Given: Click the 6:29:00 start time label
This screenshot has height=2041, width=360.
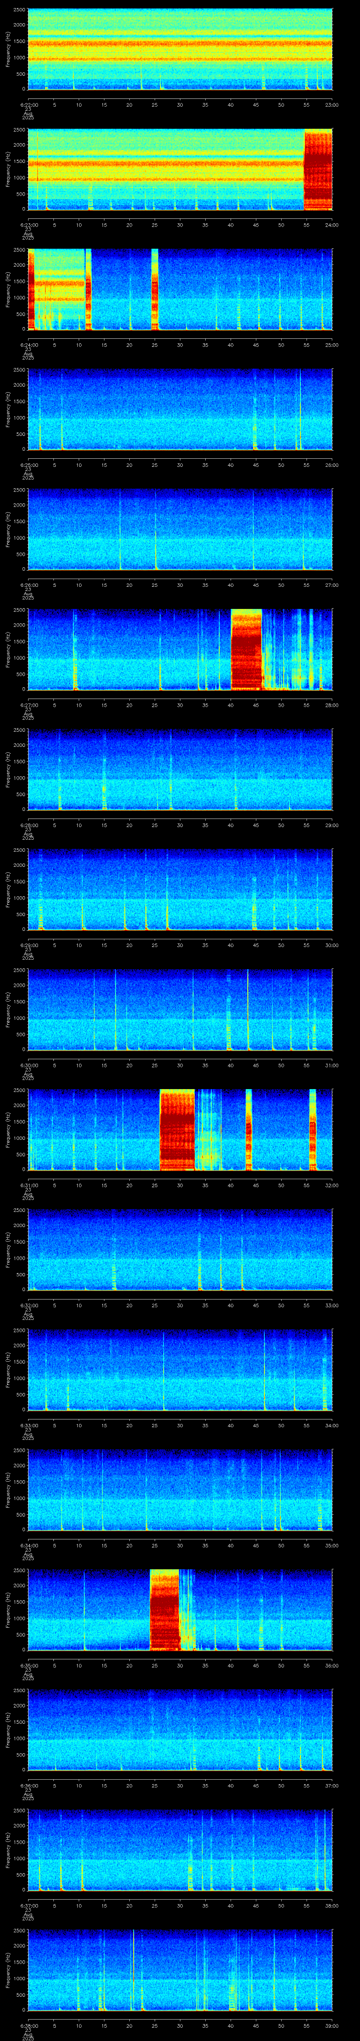Looking at the screenshot, I should coord(28,945).
